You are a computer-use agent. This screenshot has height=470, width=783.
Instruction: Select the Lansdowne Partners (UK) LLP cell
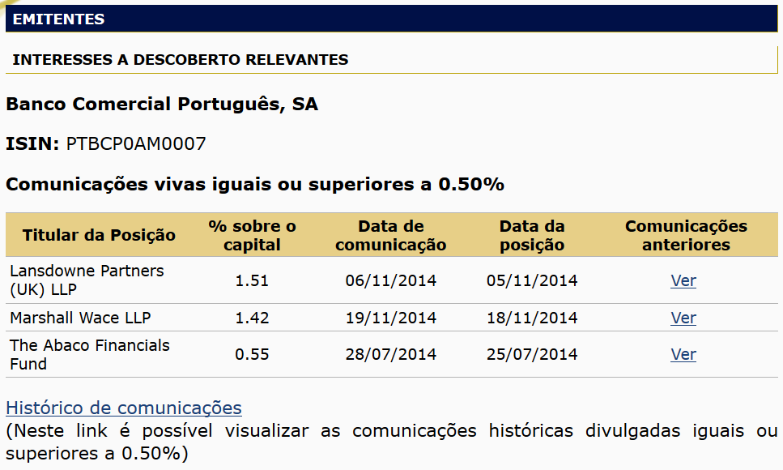[x=87, y=280]
